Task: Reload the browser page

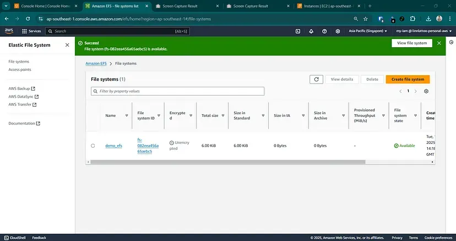Action: [28, 19]
